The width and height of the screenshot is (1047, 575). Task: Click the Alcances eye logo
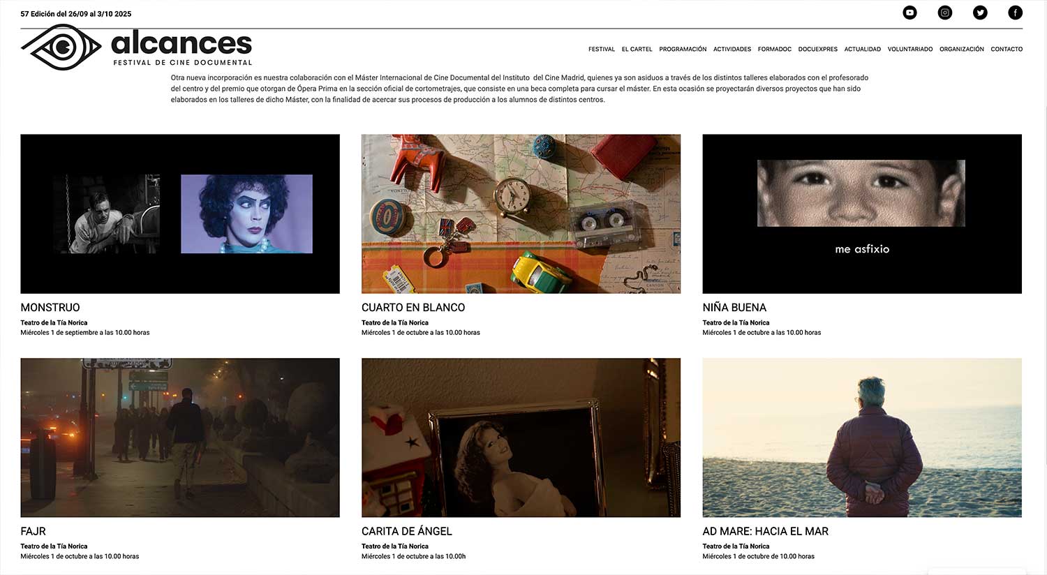tap(61, 47)
